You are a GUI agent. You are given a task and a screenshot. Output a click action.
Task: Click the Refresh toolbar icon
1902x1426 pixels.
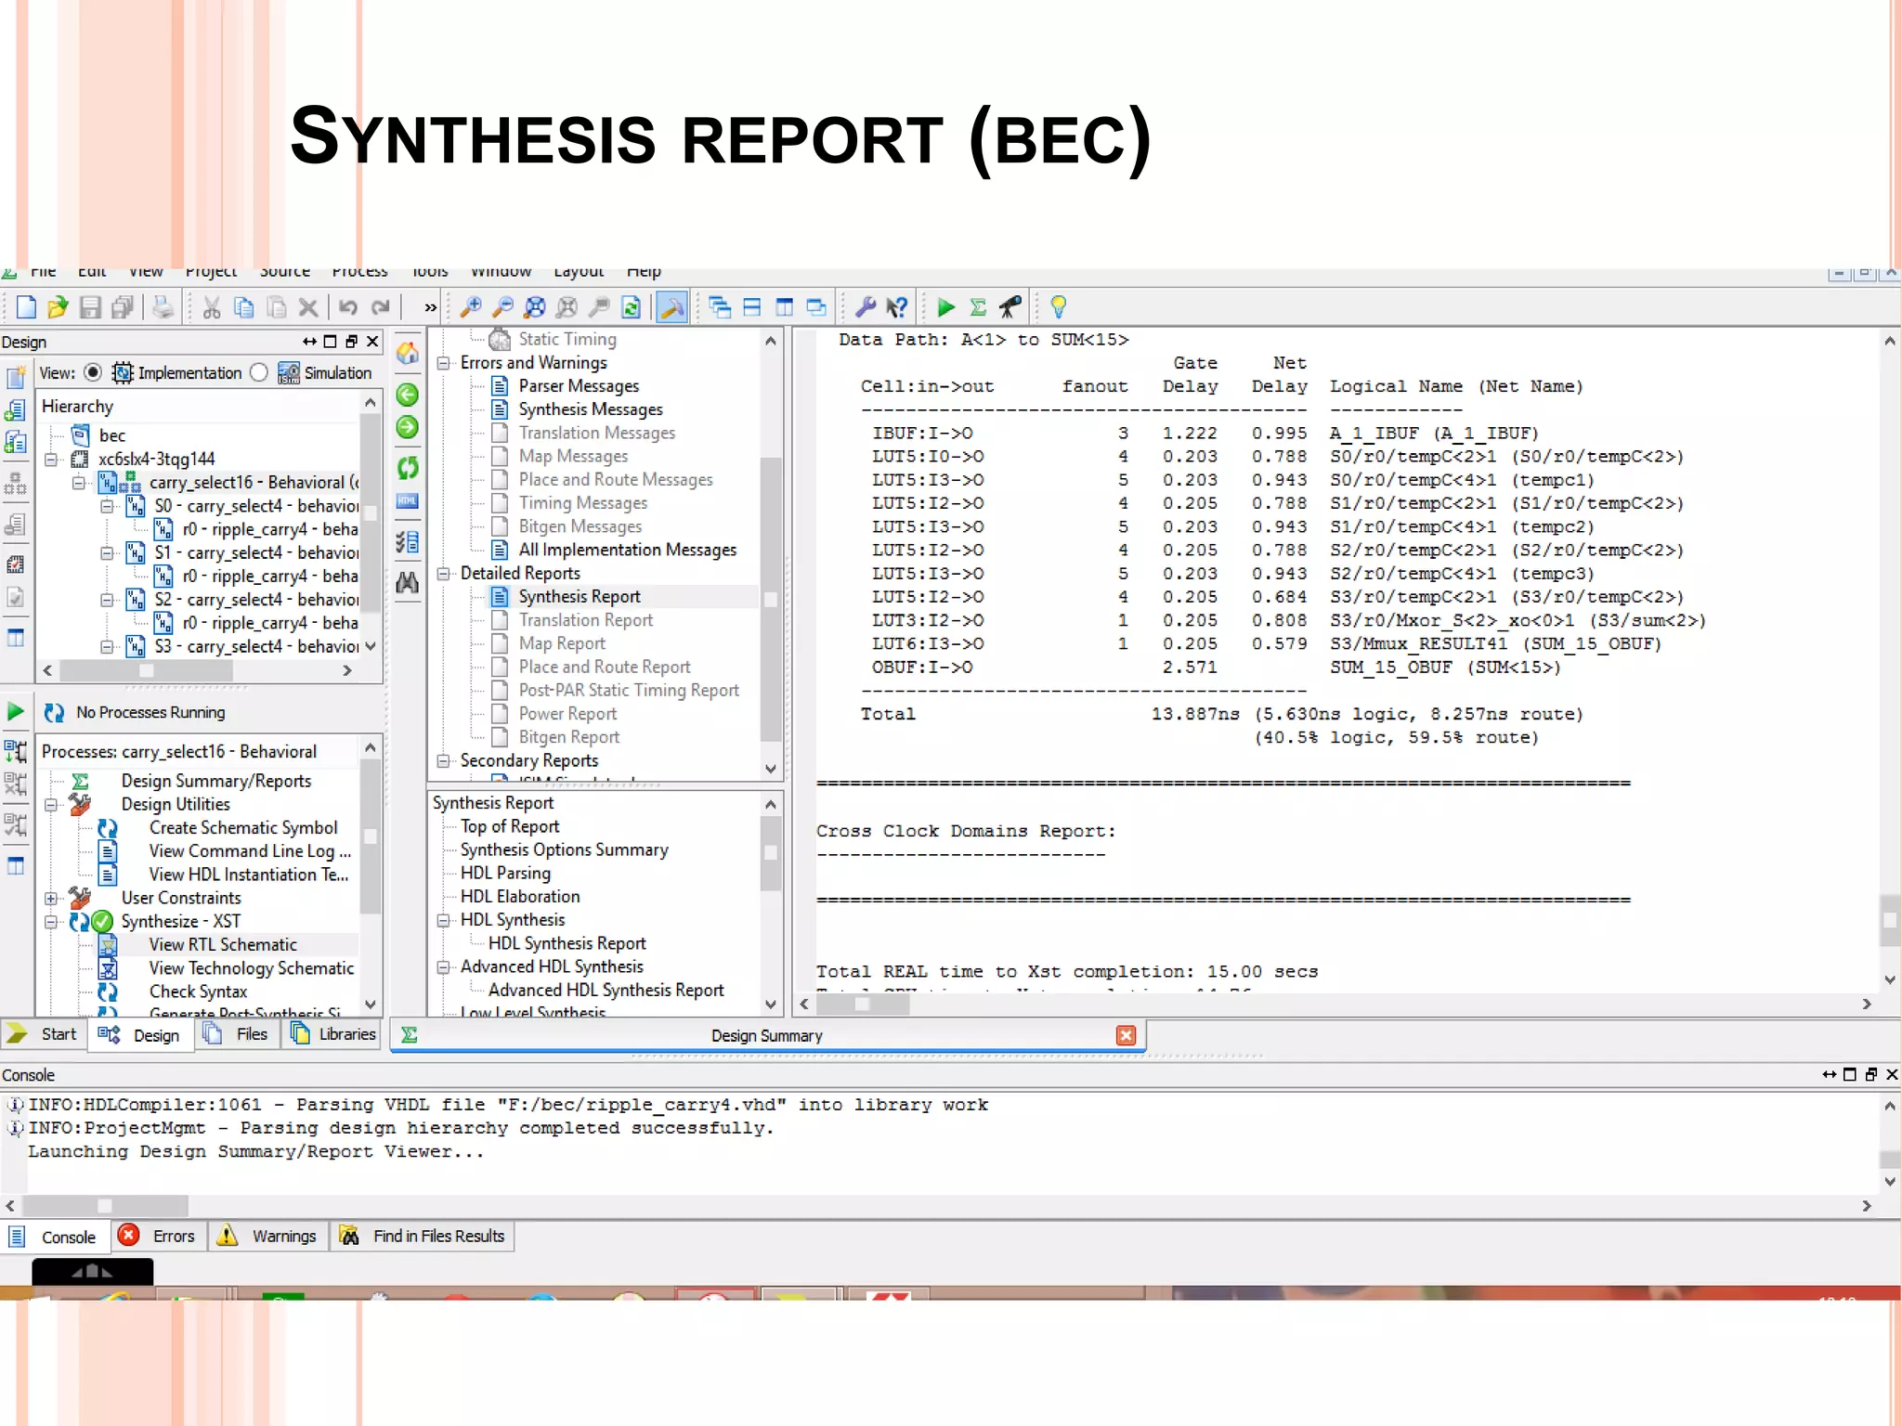pos(632,307)
